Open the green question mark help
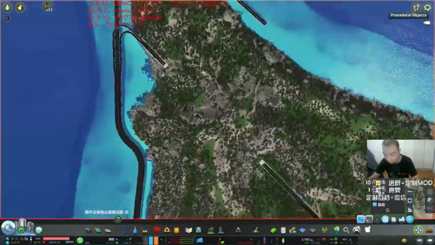The height and width of the screenshot is (245, 435). 118,219
